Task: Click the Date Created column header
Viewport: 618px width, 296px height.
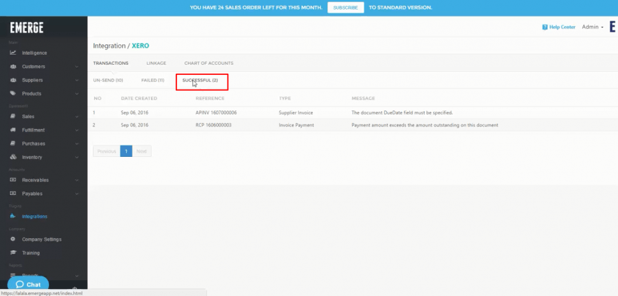Action: click(139, 98)
